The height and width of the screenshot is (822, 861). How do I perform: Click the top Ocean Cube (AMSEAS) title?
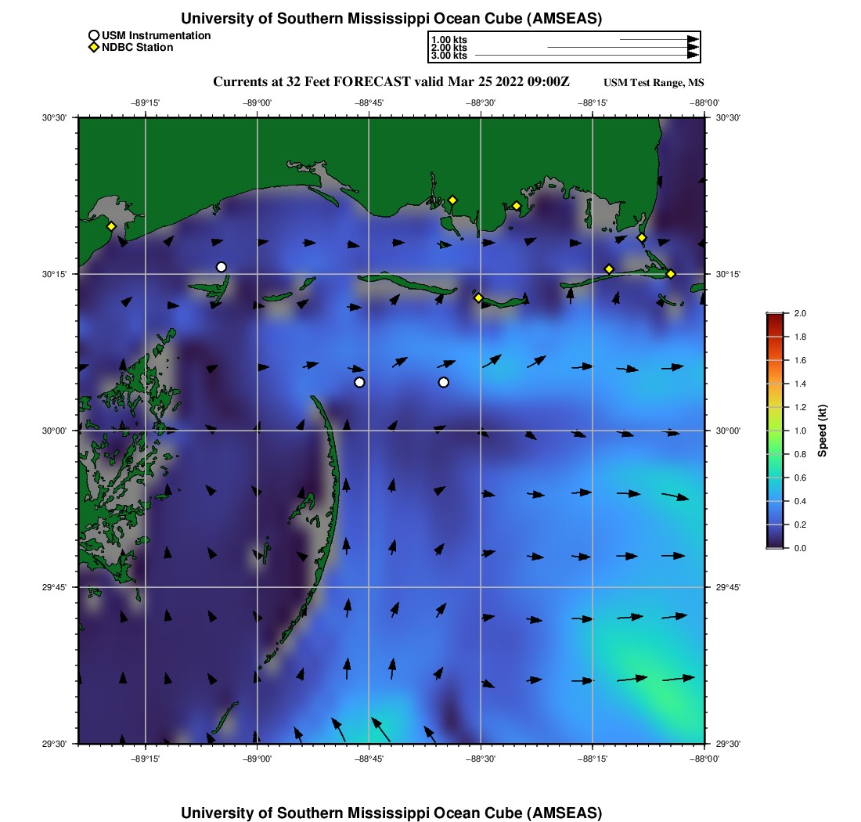(391, 18)
